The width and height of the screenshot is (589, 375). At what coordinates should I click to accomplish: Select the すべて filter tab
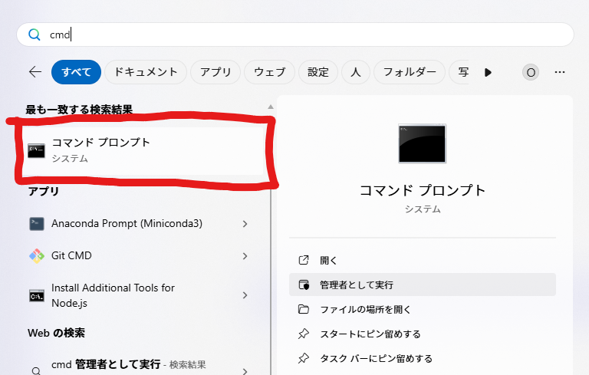point(76,72)
